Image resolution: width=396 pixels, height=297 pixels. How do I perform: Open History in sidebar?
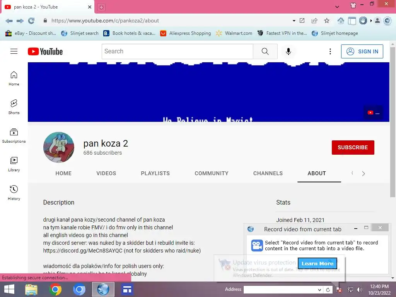pos(14,193)
